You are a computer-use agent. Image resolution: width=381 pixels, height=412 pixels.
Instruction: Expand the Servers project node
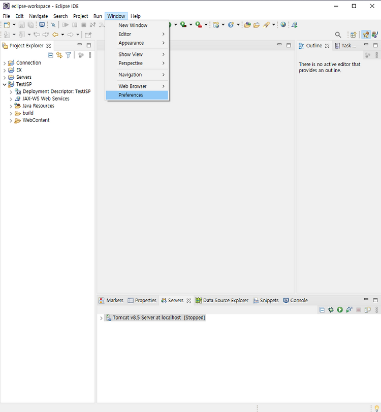point(5,77)
